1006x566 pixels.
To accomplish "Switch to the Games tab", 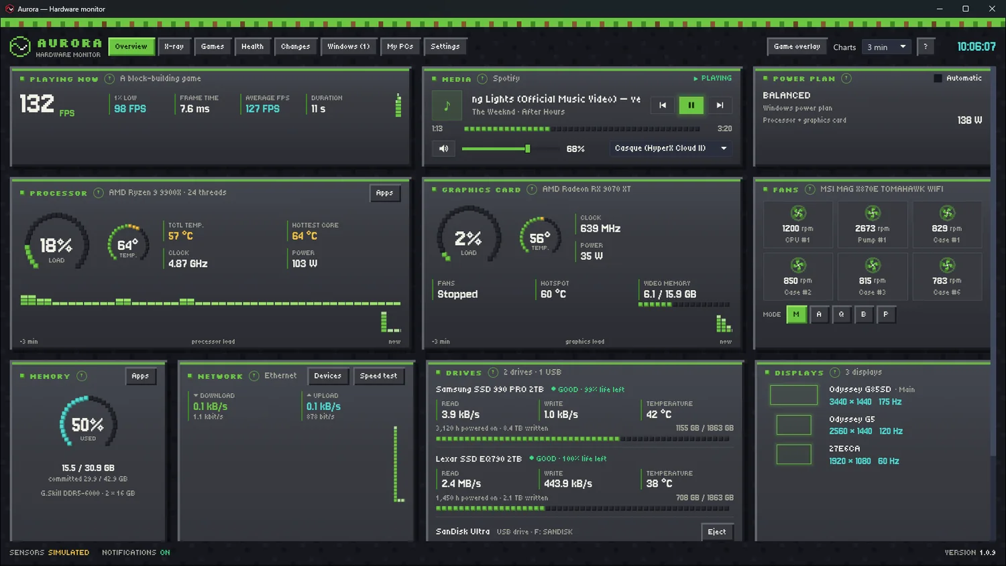I will tap(213, 47).
